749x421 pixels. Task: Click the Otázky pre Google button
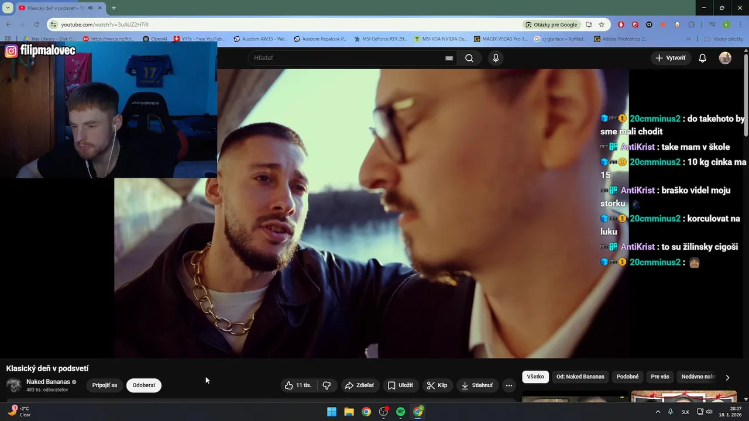(552, 25)
